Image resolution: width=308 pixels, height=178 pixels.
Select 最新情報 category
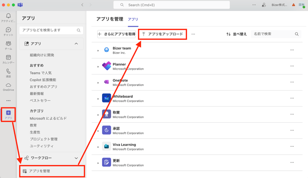click(37, 93)
